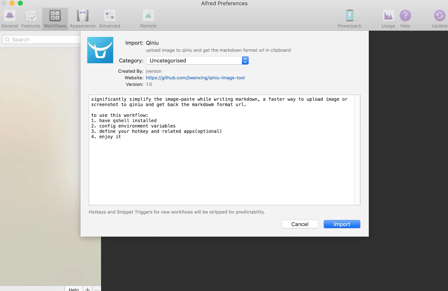Click the Import button
Screen dimensions: 448x291
pyautogui.click(x=342, y=224)
